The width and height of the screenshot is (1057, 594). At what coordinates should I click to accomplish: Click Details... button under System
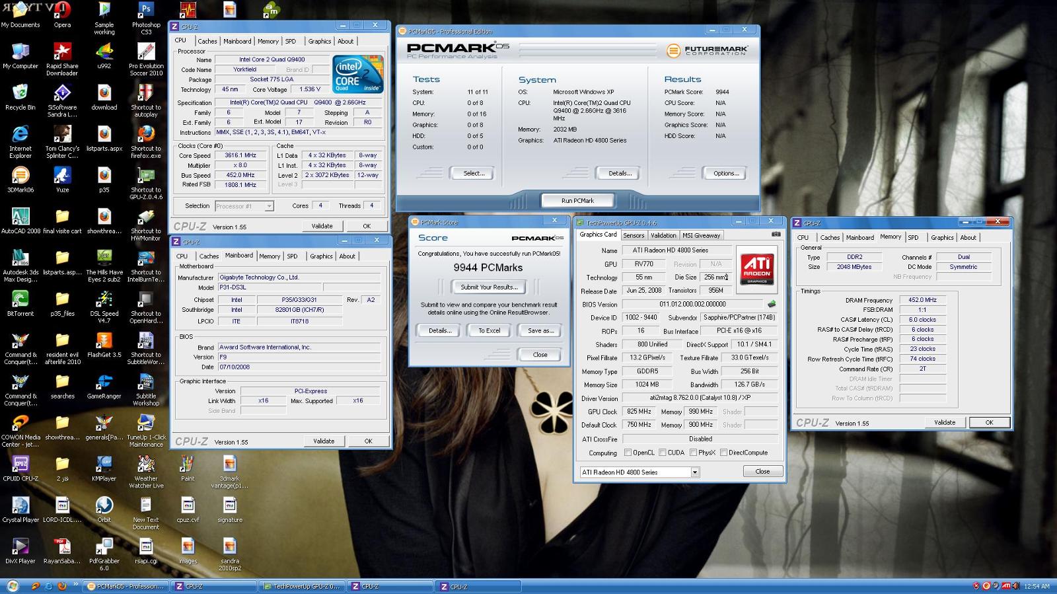(x=620, y=173)
